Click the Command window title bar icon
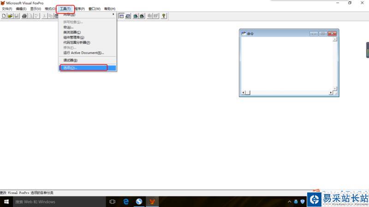This screenshot has height=207, width=369. [x=244, y=34]
